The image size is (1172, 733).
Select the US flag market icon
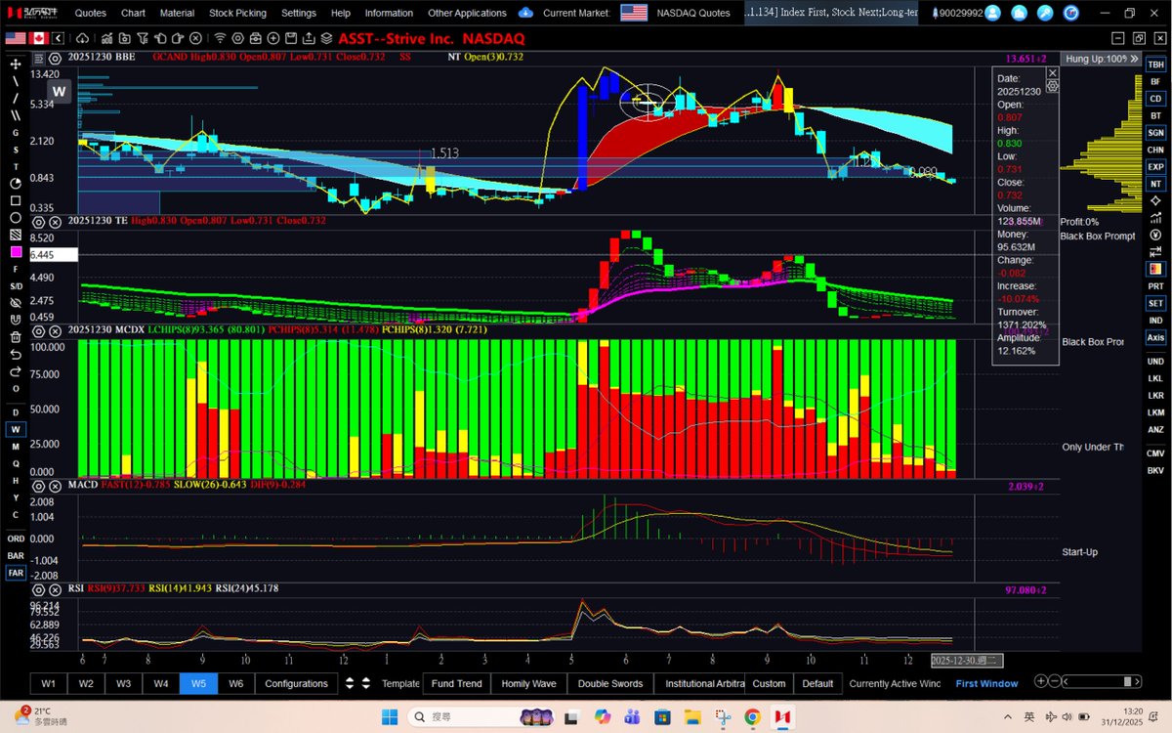16,37
